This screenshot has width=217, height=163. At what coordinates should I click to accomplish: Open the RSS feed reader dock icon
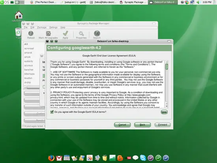[90, 158]
